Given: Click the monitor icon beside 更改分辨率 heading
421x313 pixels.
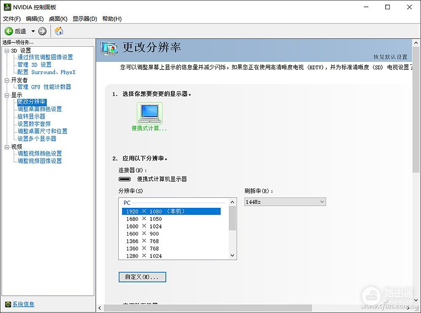Looking at the screenshot, I should point(109,48).
